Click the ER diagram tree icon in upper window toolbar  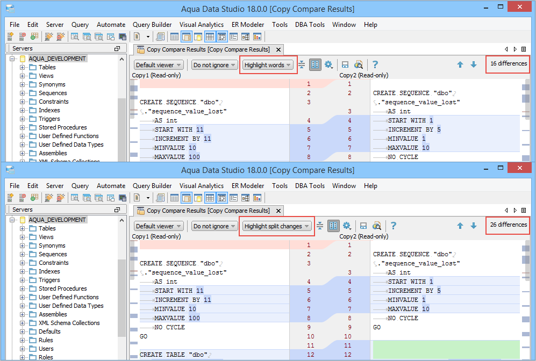coord(246,37)
